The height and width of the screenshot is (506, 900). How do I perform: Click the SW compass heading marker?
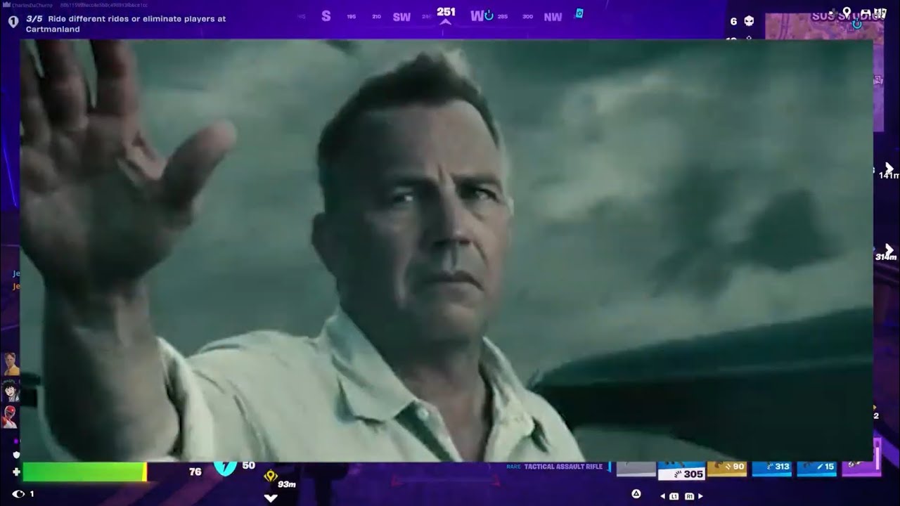point(401,17)
